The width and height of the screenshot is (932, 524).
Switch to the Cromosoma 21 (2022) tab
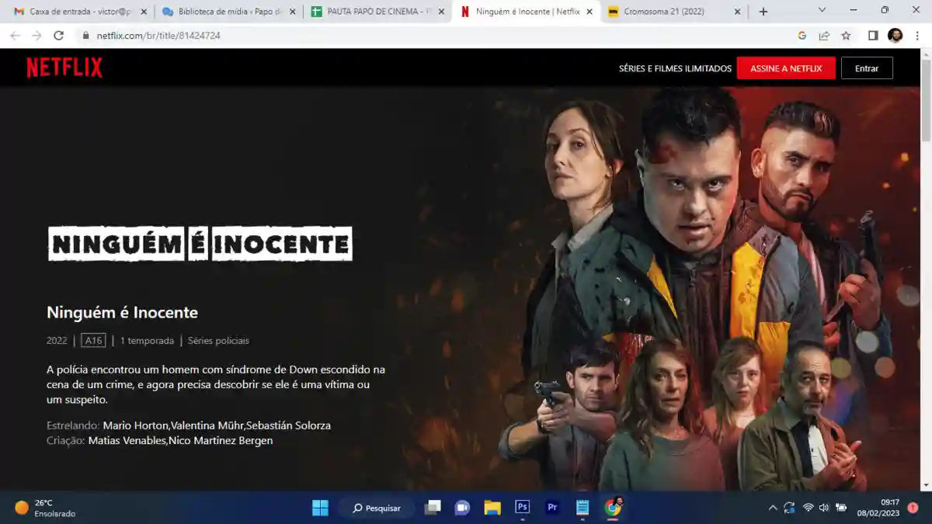click(x=674, y=12)
